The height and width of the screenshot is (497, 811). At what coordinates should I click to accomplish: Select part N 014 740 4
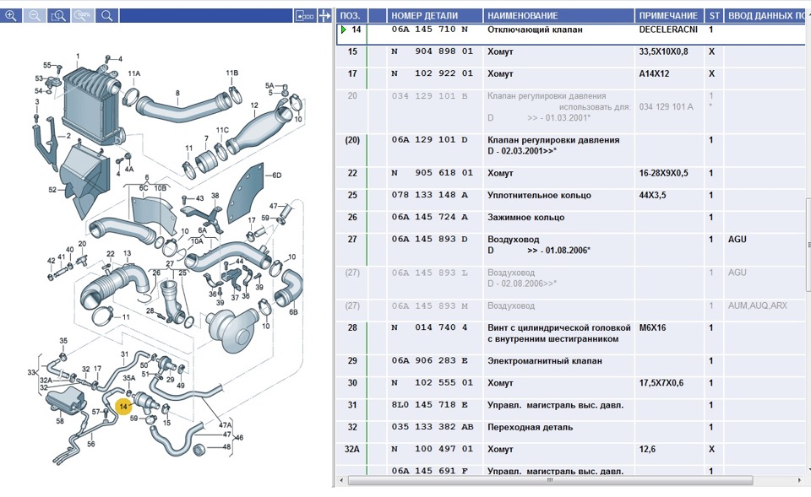coord(429,327)
